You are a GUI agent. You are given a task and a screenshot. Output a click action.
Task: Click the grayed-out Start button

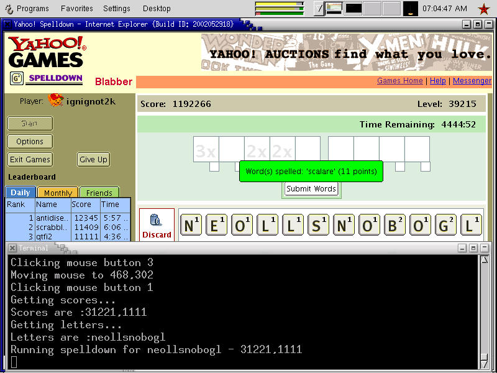coord(30,123)
